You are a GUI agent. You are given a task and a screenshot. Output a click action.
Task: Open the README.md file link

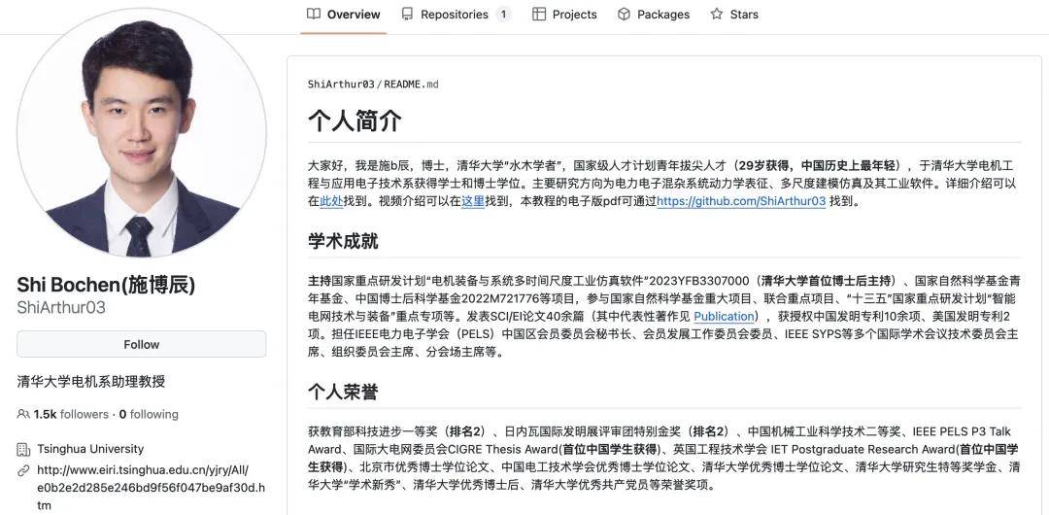412,85
